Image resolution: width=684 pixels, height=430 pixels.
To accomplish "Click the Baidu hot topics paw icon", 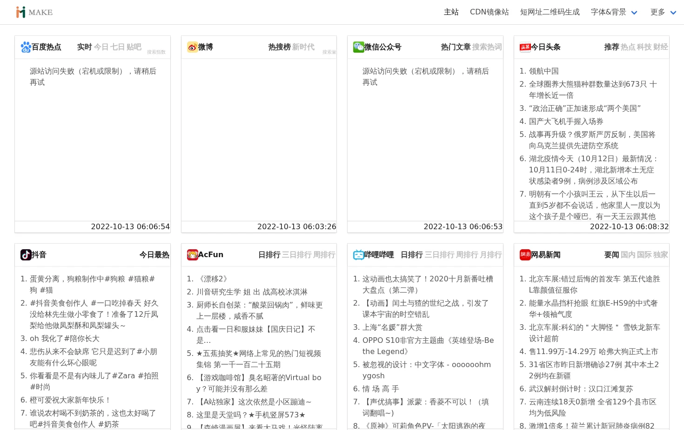I will coord(26,47).
